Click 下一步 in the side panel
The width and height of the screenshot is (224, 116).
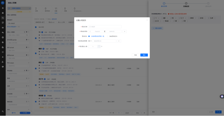click(218, 112)
